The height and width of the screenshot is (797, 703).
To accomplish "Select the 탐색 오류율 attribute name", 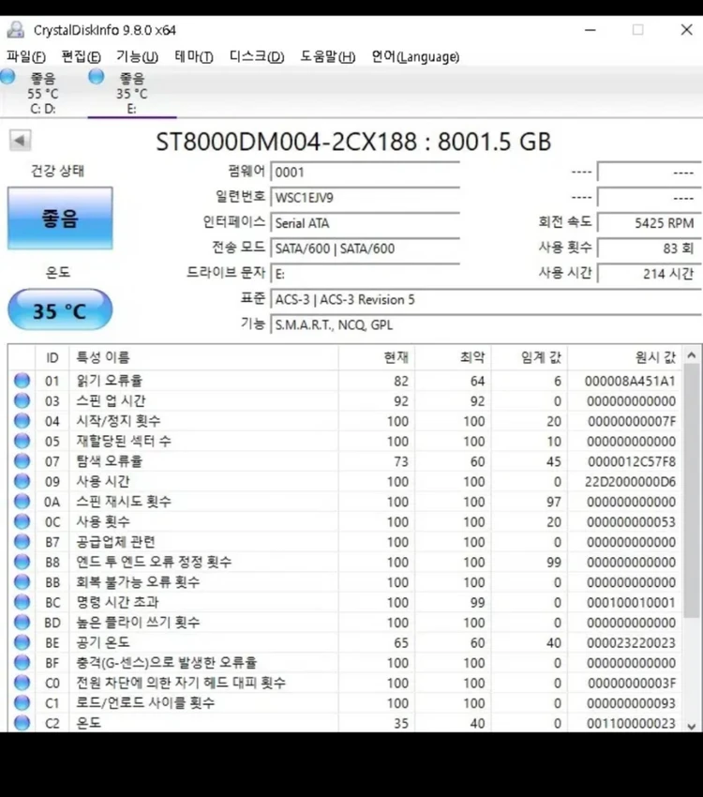I will pos(110,461).
